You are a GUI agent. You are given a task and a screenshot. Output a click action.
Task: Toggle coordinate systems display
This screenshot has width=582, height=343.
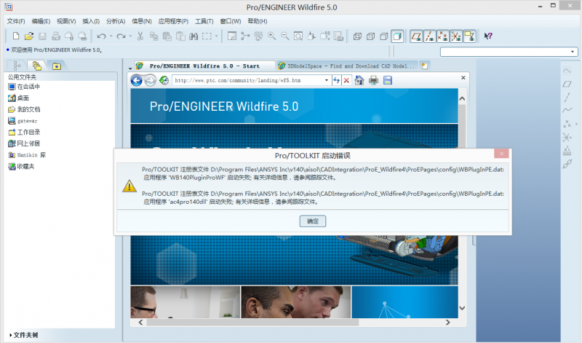tap(456, 36)
